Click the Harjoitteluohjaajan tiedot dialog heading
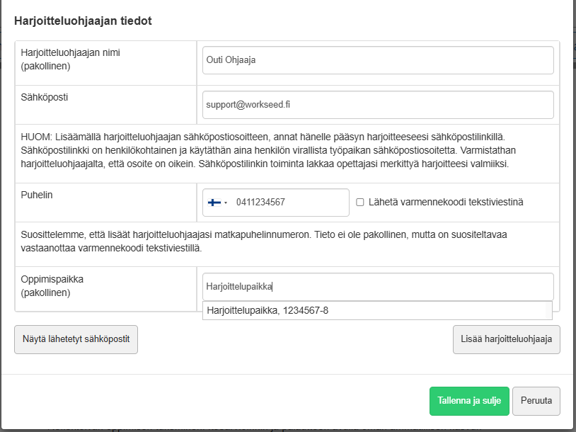576x432 pixels. (x=83, y=21)
